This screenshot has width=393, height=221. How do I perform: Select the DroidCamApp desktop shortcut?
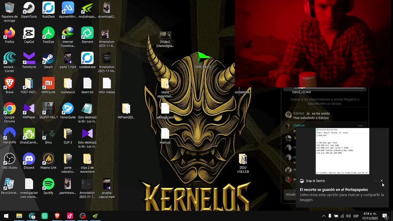point(29,136)
